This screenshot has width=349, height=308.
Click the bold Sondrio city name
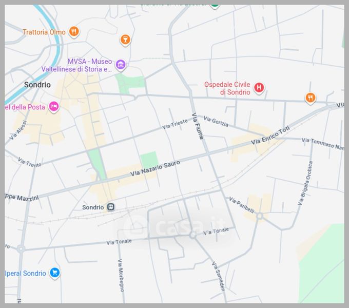(x=37, y=85)
